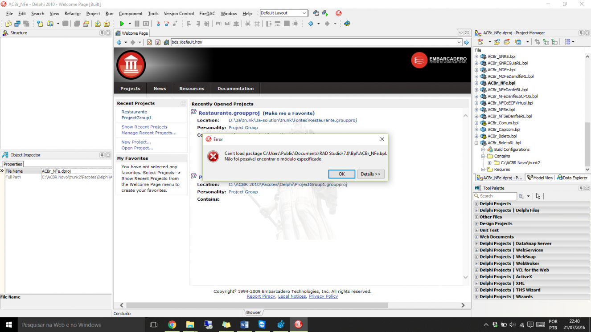Click the Pause icon in the toolbar
591x332 pixels.
pyautogui.click(x=137, y=24)
